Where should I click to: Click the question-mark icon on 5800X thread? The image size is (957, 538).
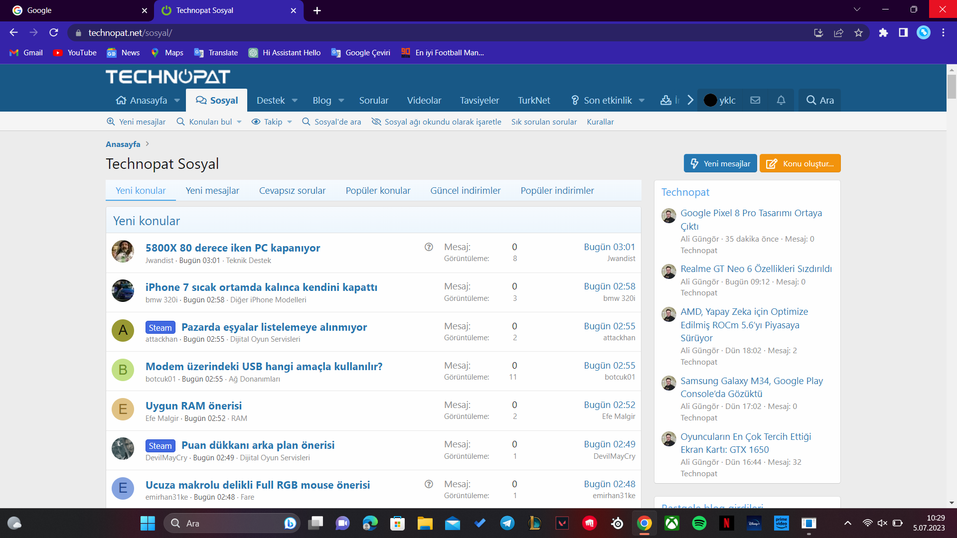[x=429, y=247]
